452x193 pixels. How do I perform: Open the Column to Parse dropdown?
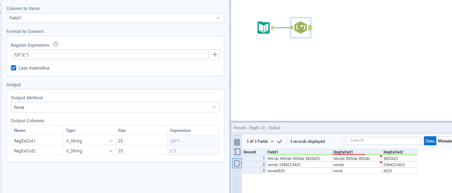pos(115,18)
